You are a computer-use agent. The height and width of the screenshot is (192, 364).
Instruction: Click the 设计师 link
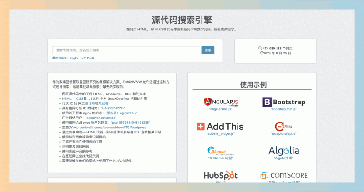90,103
